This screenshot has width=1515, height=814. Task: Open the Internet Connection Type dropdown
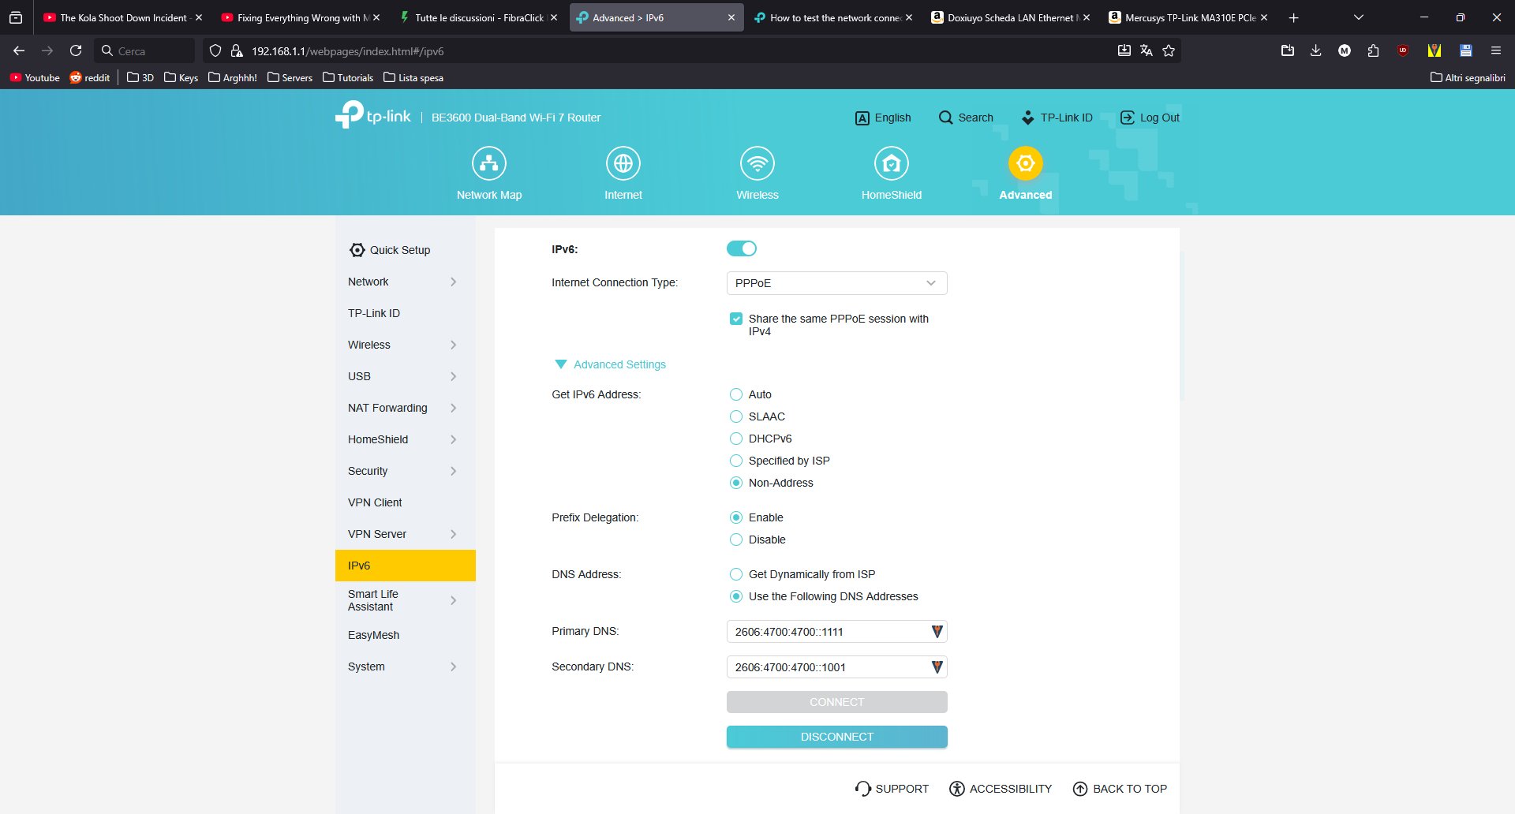click(836, 283)
